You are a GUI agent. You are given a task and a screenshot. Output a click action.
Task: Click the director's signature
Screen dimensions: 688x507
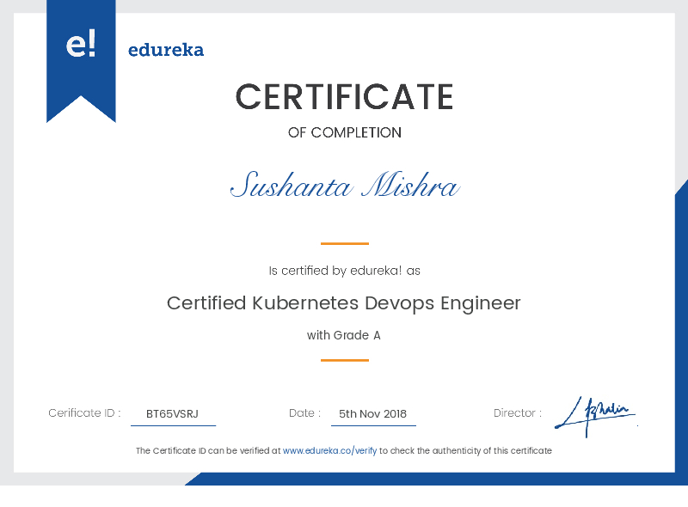(596, 416)
